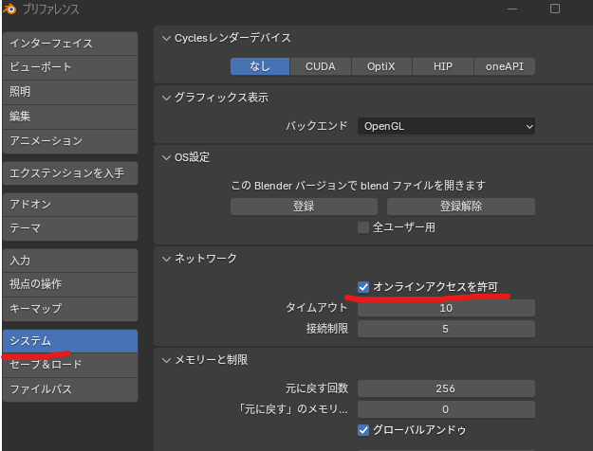
Task: Go to the アドオン section
Action: [70, 205]
